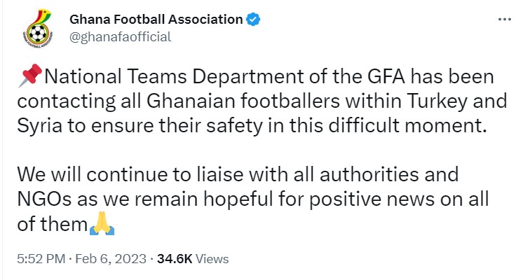This screenshot has height=280, width=523.
Task: Click the phrase National Teams Department
Action: 174,76
